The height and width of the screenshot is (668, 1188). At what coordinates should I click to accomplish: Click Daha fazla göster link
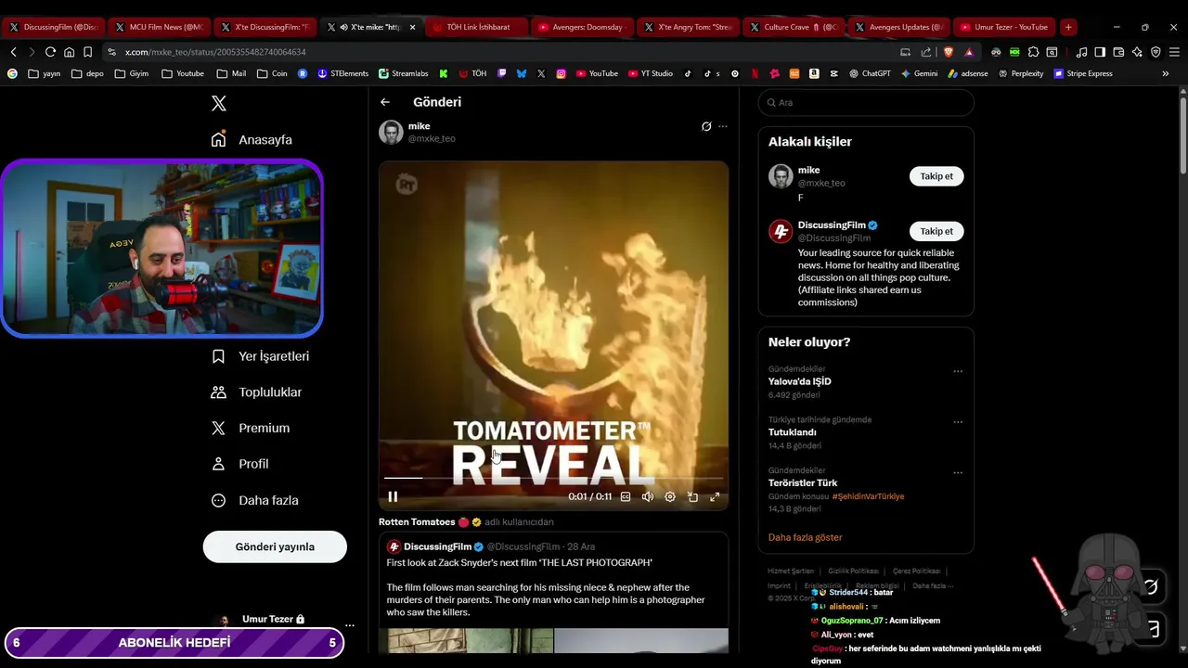pyautogui.click(x=805, y=537)
